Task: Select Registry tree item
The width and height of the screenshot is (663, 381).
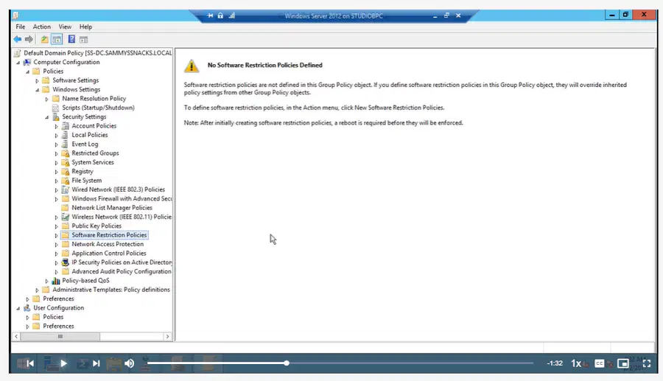Action: [83, 171]
